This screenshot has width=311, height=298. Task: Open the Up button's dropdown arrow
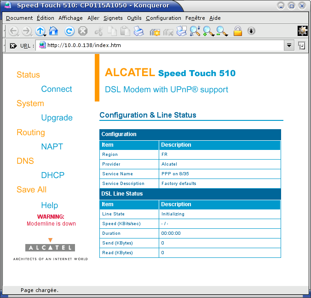point(45,36)
